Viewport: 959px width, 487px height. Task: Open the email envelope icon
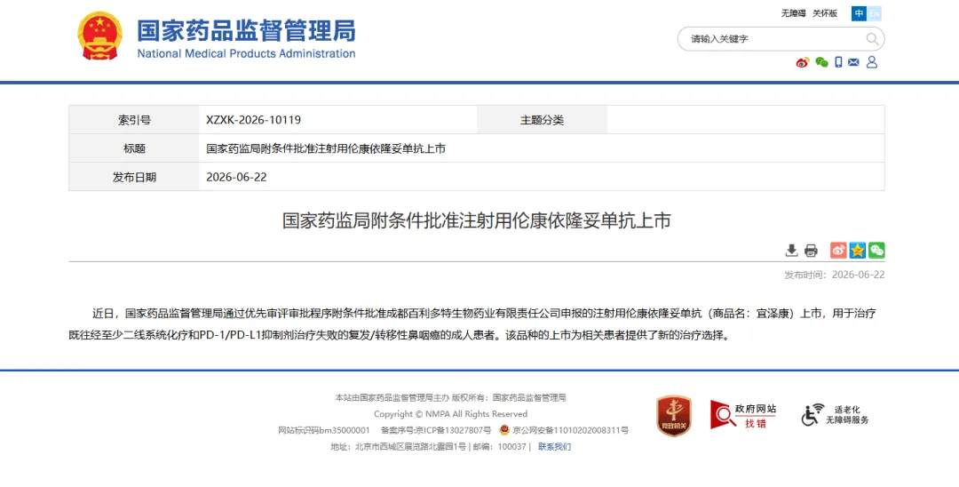click(x=854, y=62)
